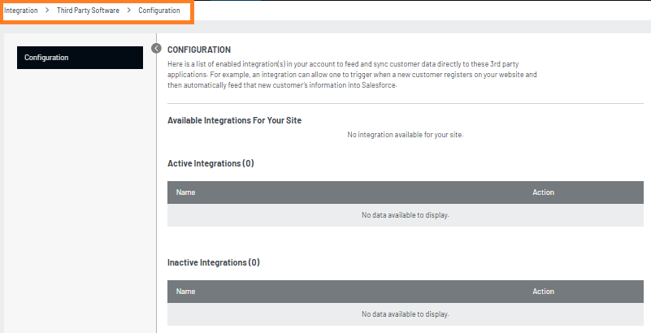
Task: Click the empty row in Active Integrations table
Action: coord(405,215)
